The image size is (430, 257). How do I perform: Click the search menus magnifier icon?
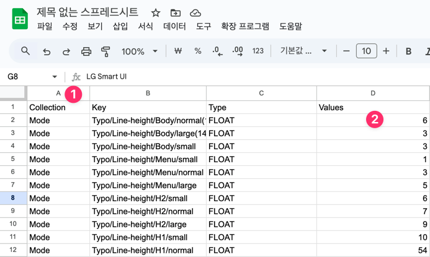coord(25,51)
